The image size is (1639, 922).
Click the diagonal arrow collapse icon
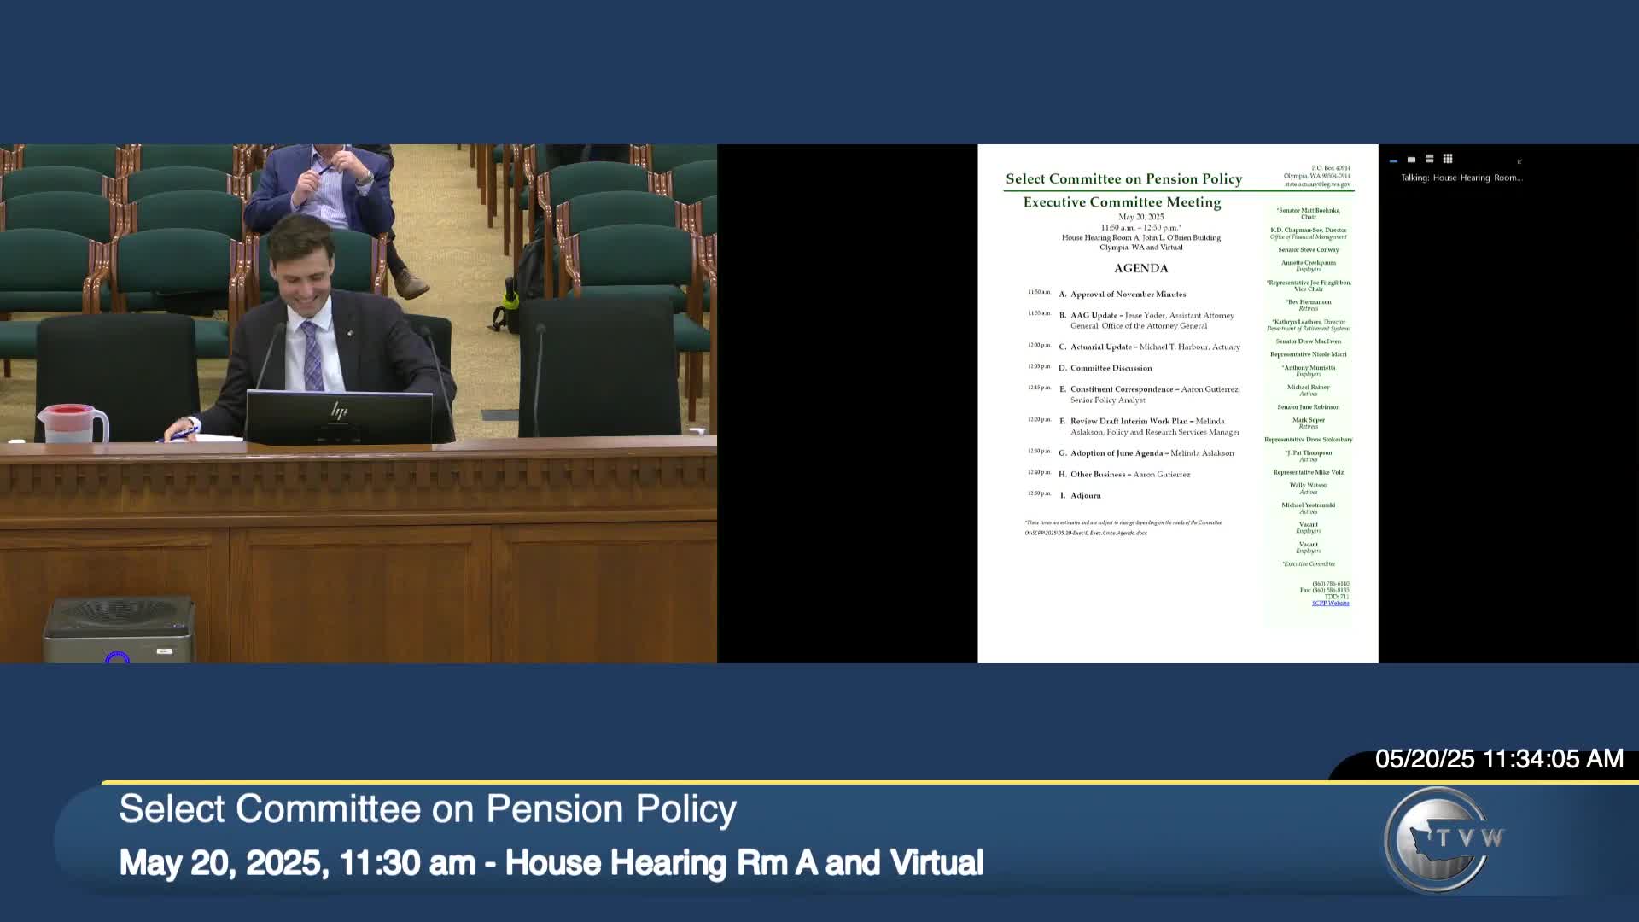(1519, 161)
